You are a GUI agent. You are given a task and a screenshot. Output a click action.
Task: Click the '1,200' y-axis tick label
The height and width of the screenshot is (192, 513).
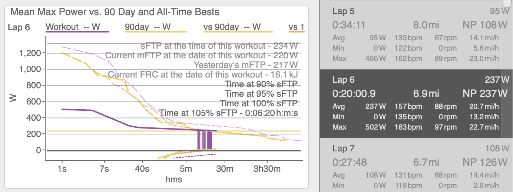pos(29,53)
